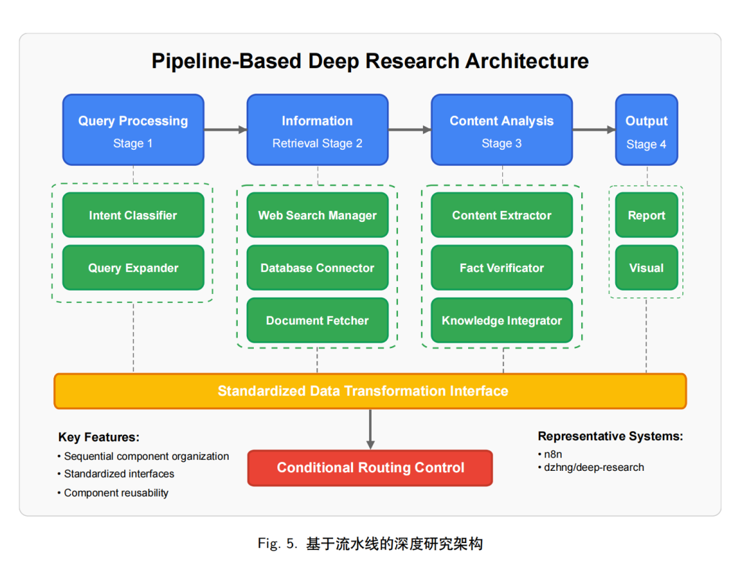
Task: Select the Query Expander component
Action: (x=133, y=268)
